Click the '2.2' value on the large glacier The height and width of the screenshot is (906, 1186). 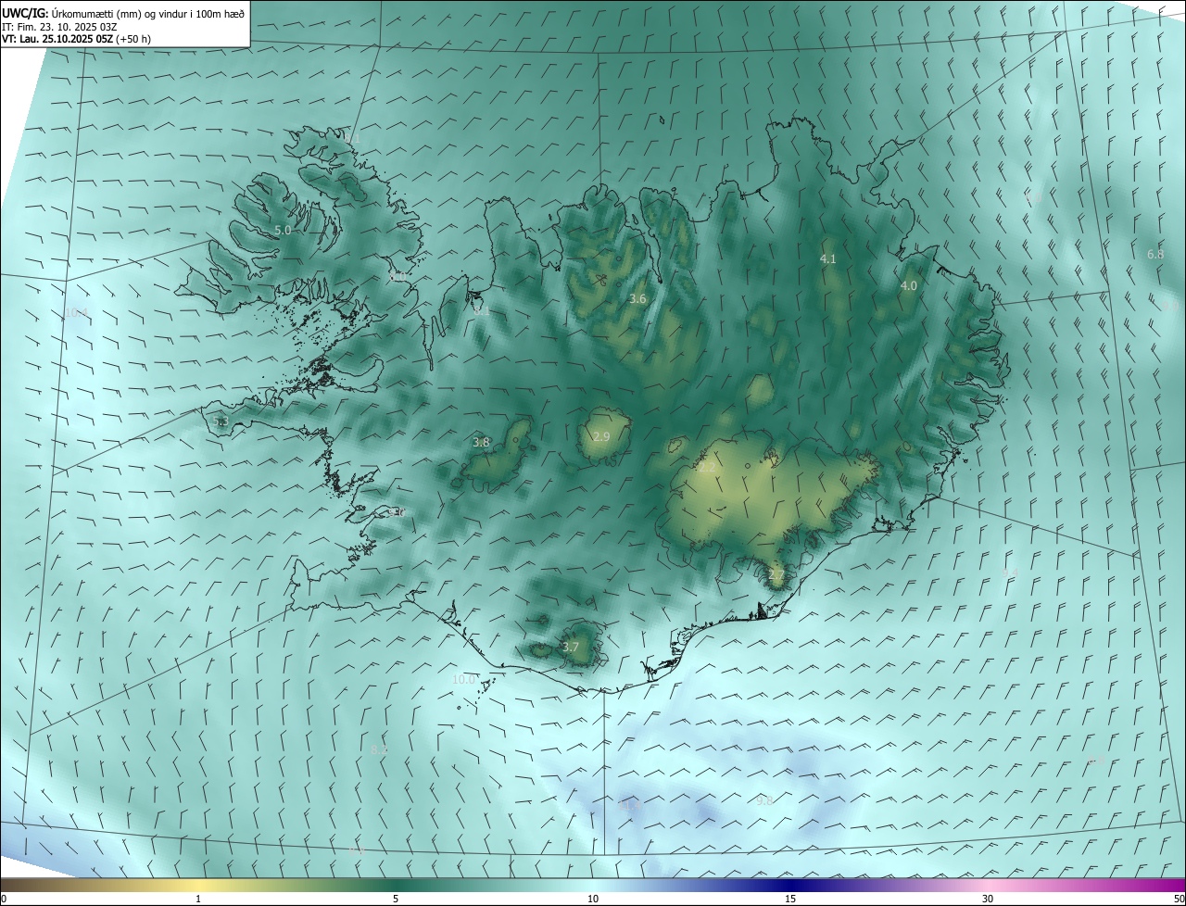click(707, 468)
